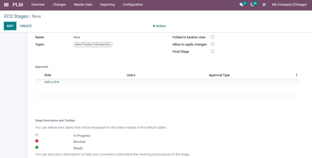Open the apps grid menu icon
The width and height of the screenshot is (312, 158).
(x=6, y=5)
